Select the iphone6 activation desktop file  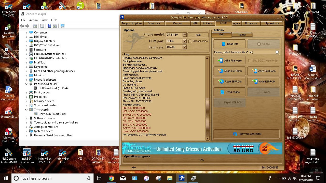pos(313,94)
